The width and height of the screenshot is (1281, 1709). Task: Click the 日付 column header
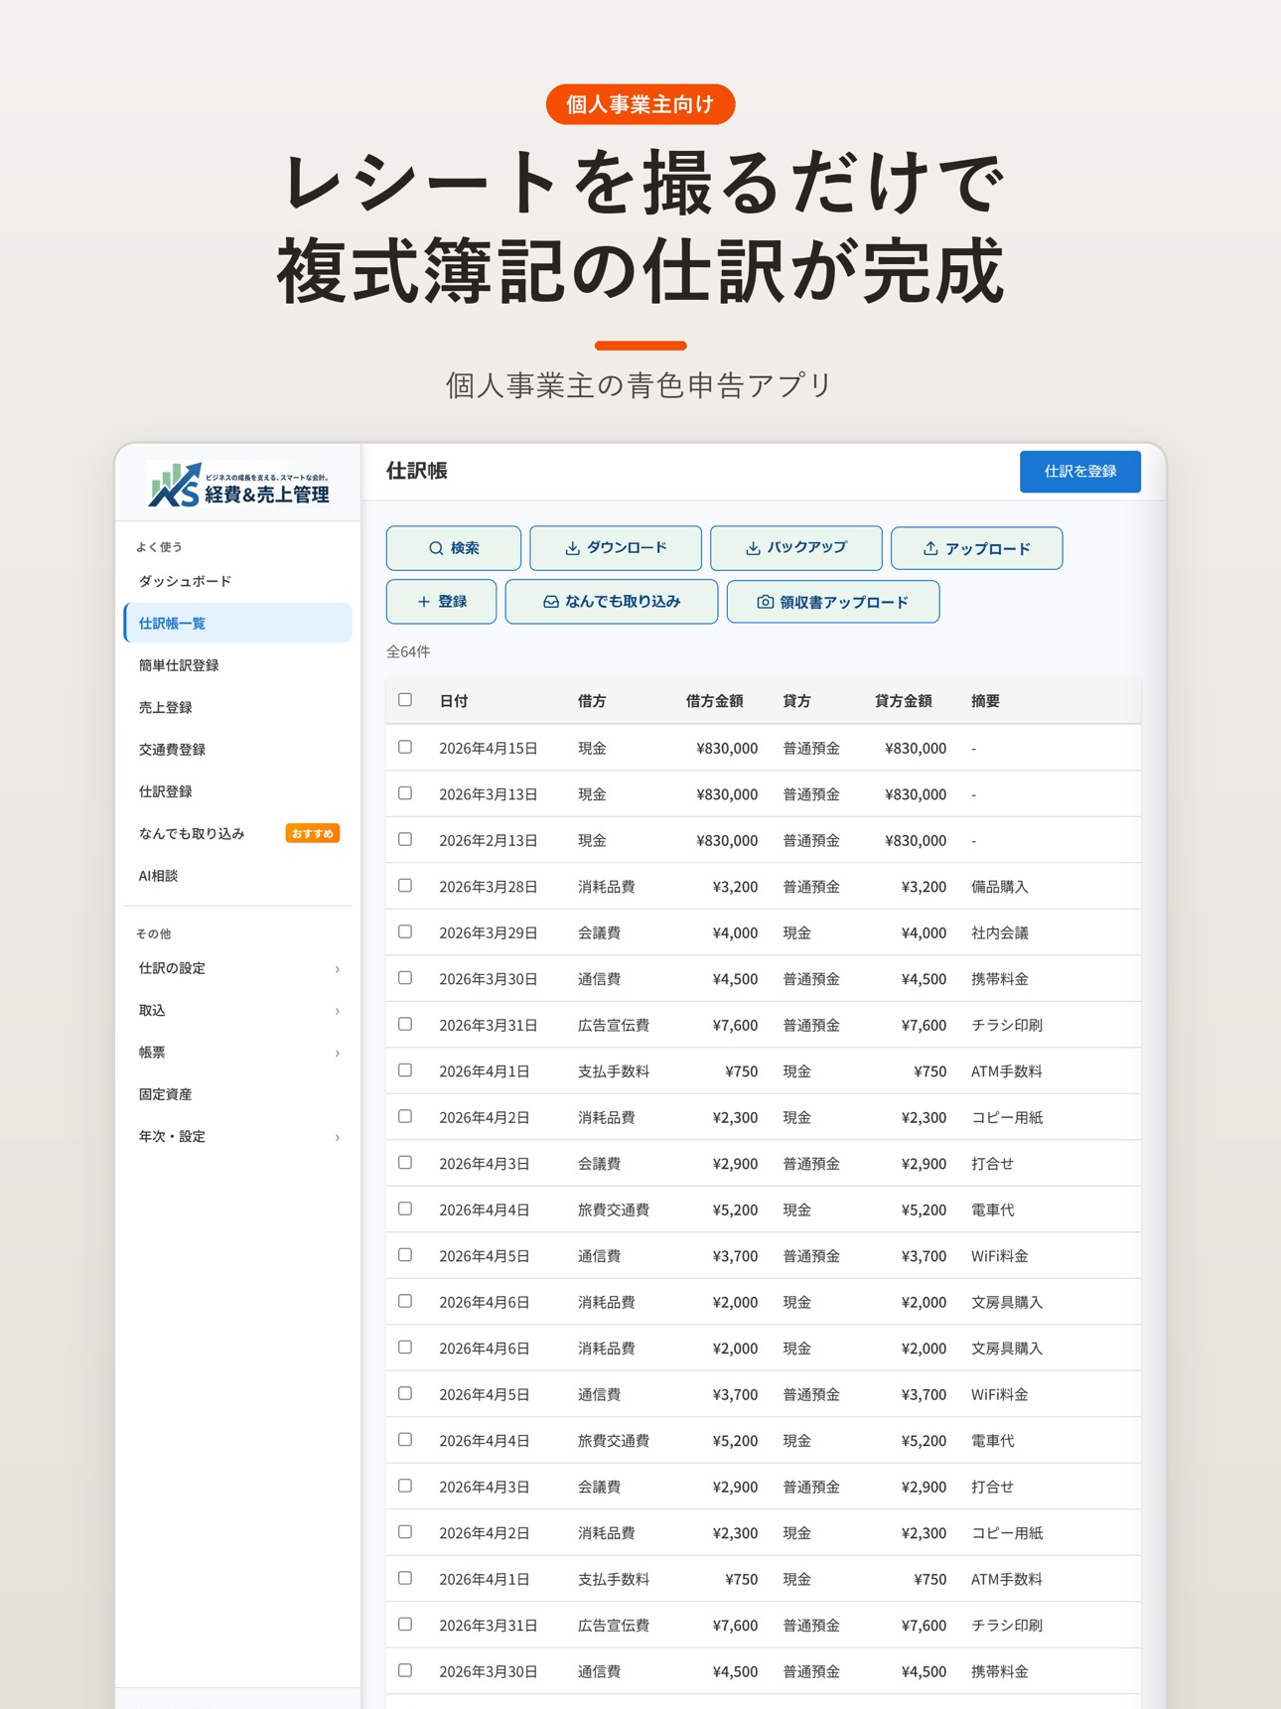[x=454, y=701]
